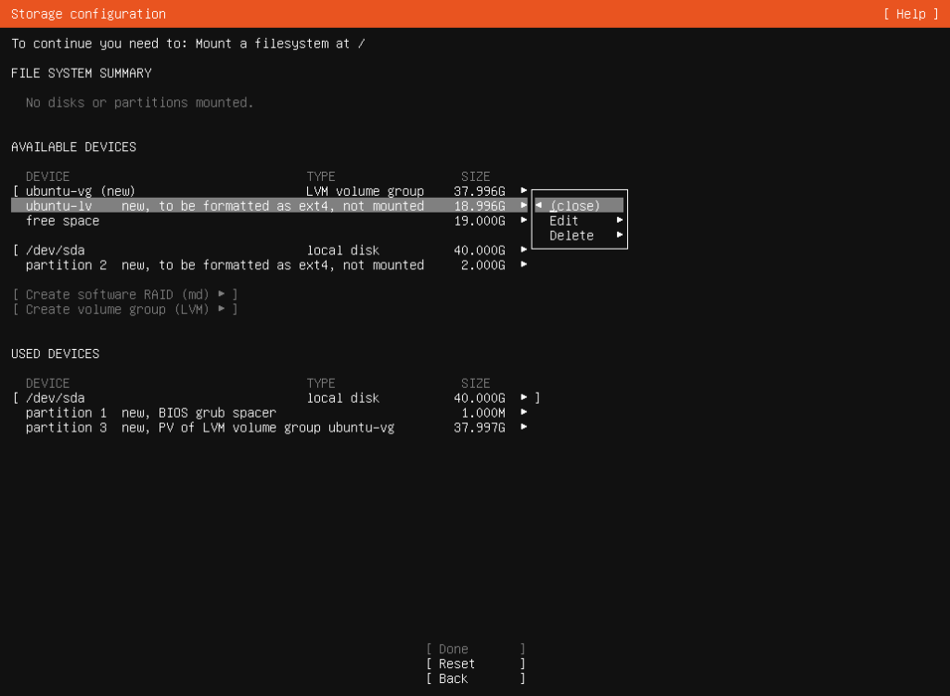Expand the ubuntu-lv device options arrow
Viewport: 950px width, 696px height.
[x=524, y=205]
